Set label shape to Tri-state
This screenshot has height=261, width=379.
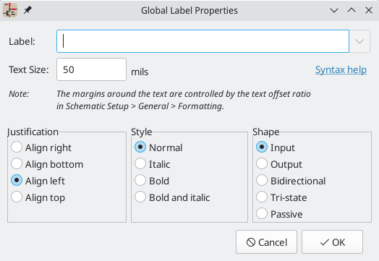[281, 197]
